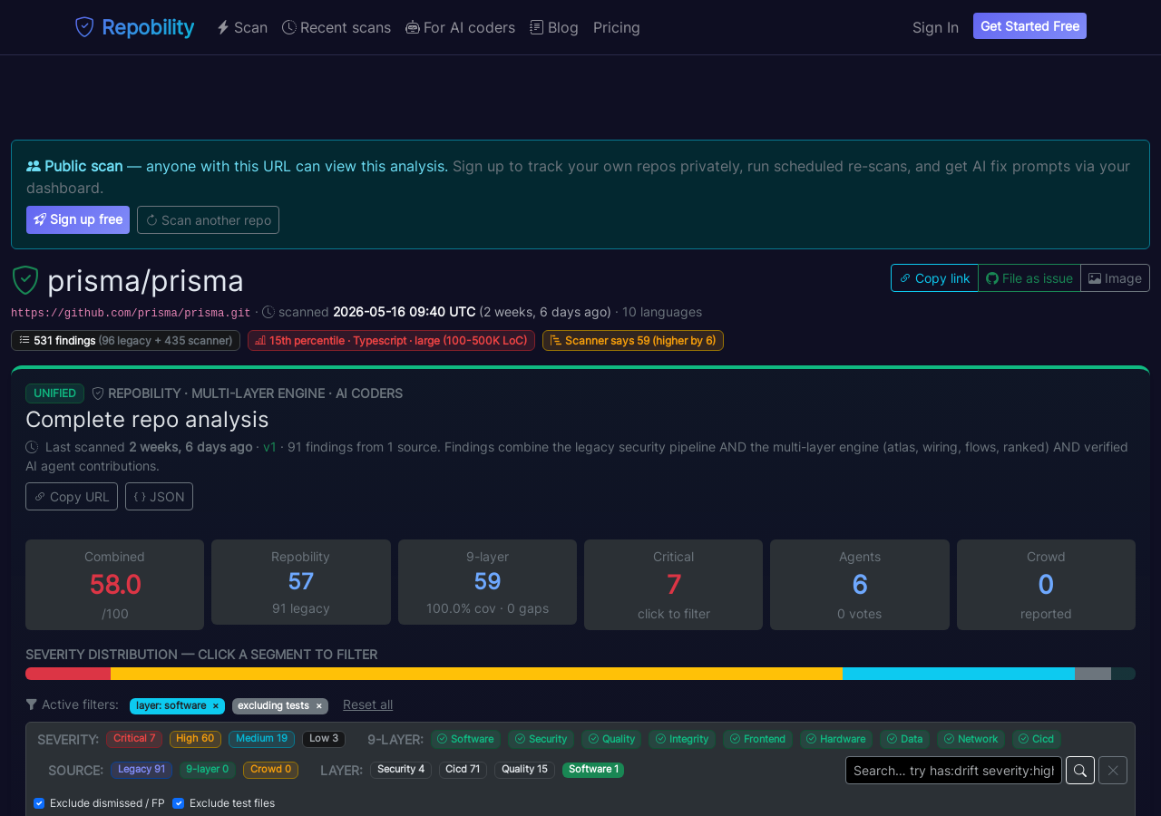Toggle 9-layer Software chip
1161x816 pixels.
click(465, 739)
